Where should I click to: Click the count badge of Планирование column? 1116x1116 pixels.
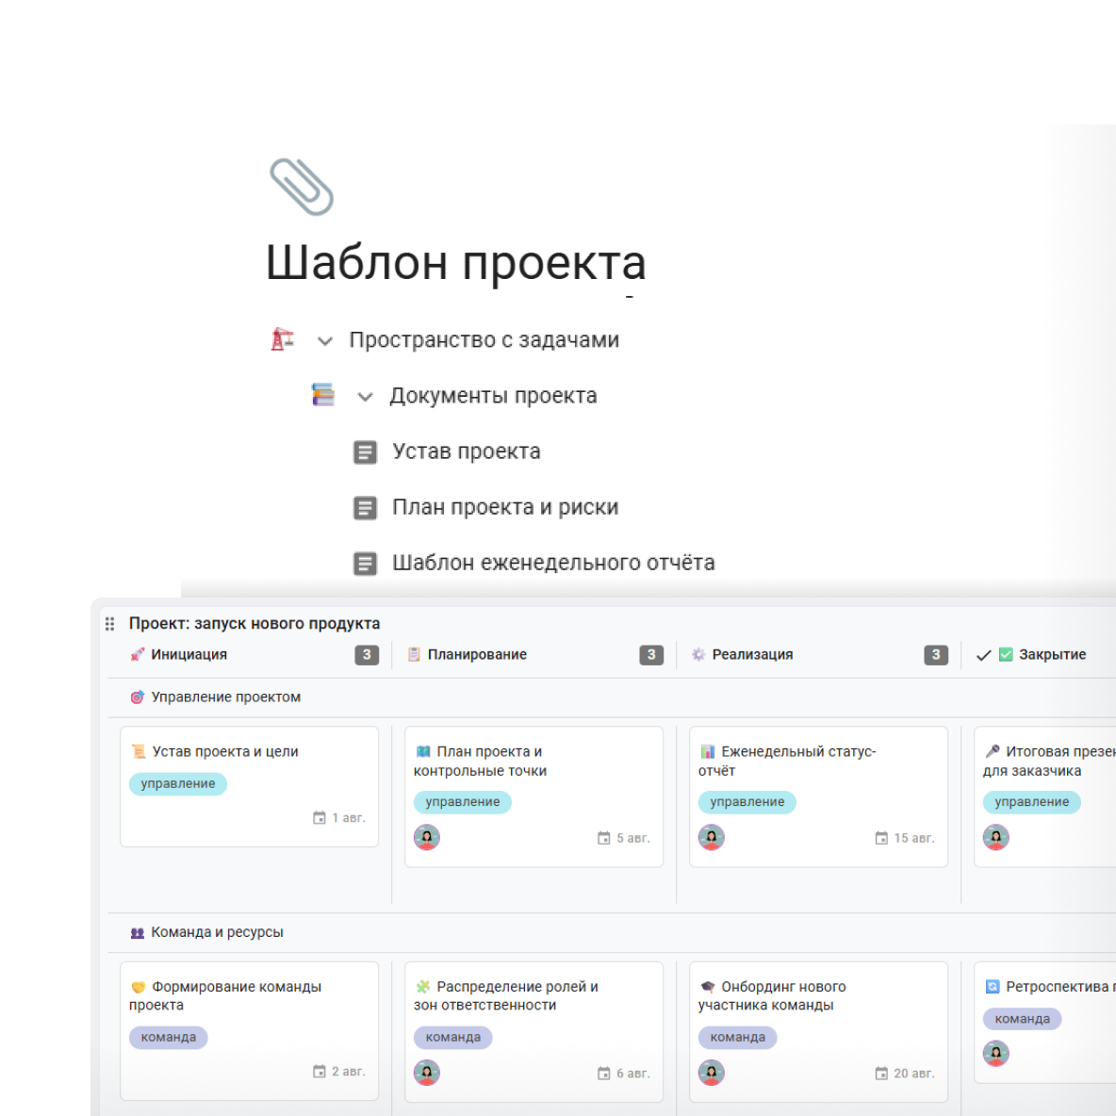[x=651, y=655]
